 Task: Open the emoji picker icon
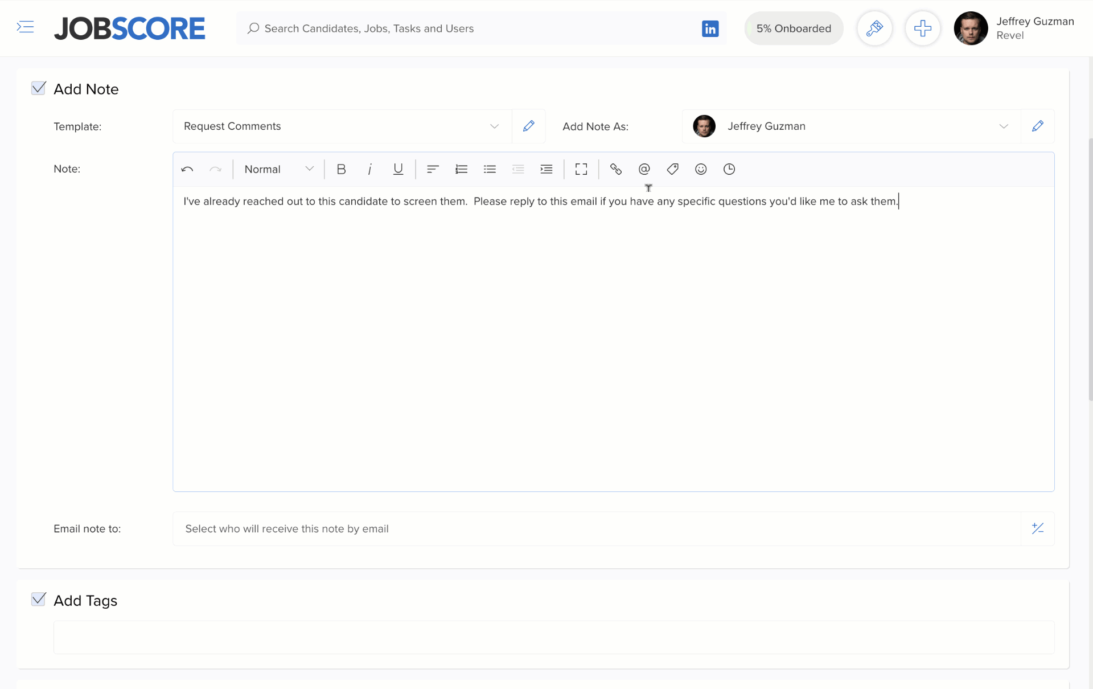(701, 169)
